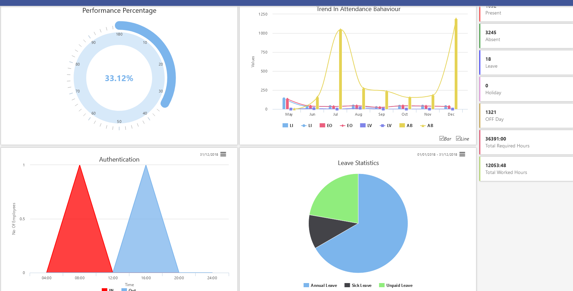Toggle the AB line series legend item
573x291 pixels.
[x=427, y=126]
